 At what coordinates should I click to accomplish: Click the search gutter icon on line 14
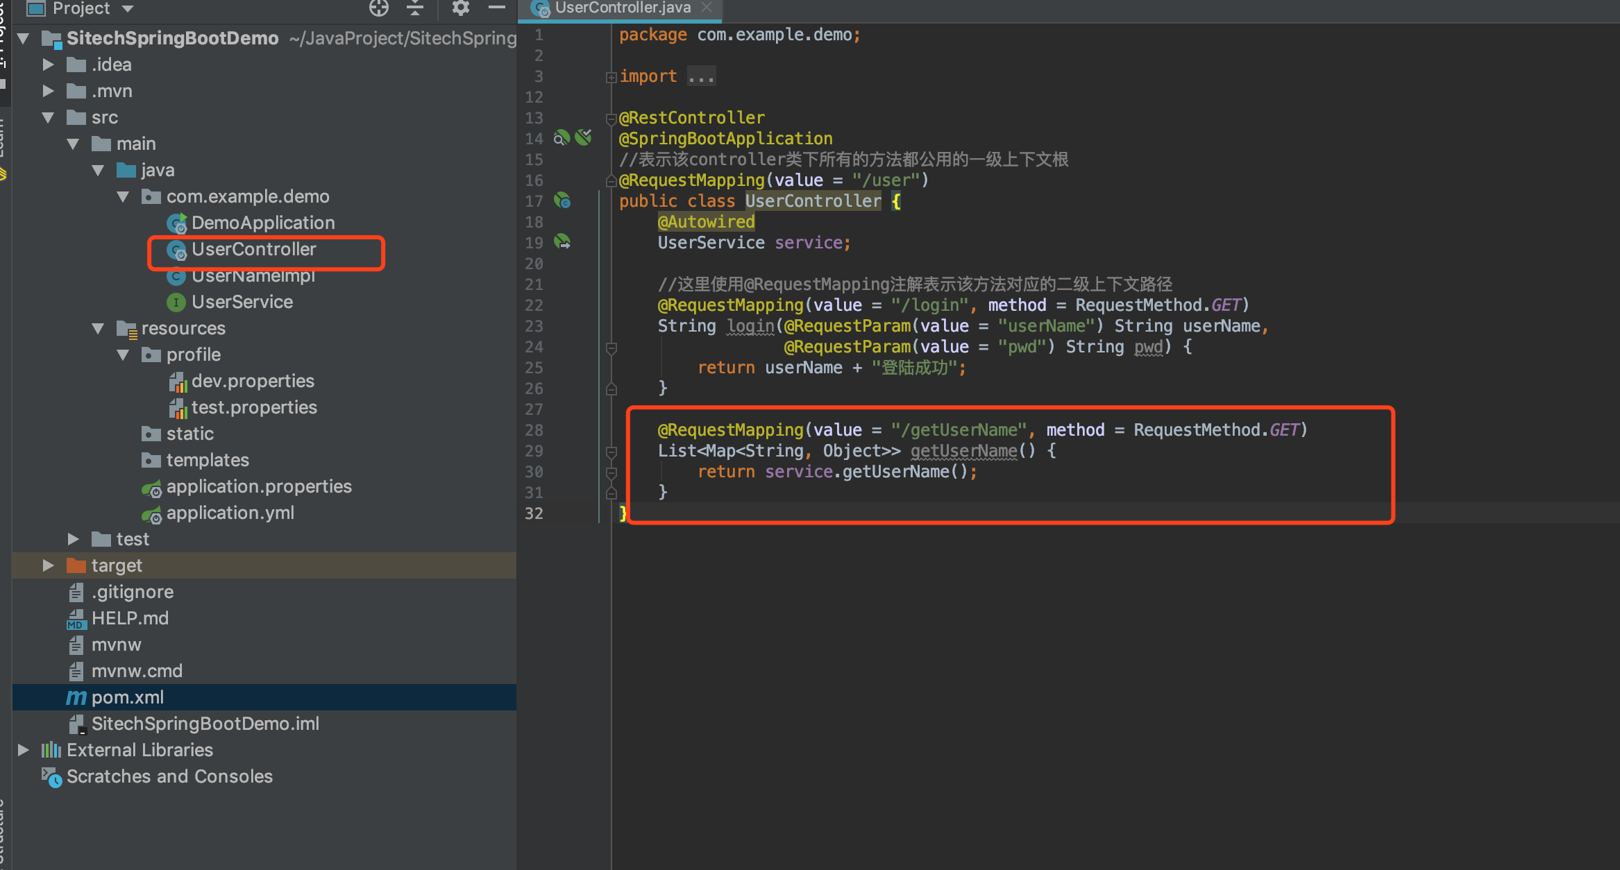(x=561, y=138)
